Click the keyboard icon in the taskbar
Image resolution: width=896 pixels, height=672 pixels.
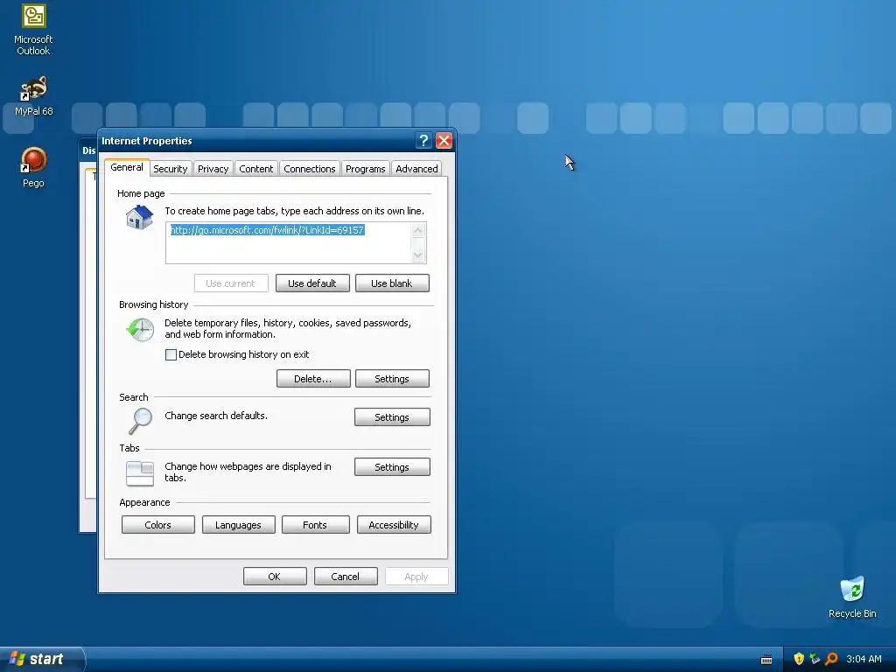coord(766,660)
